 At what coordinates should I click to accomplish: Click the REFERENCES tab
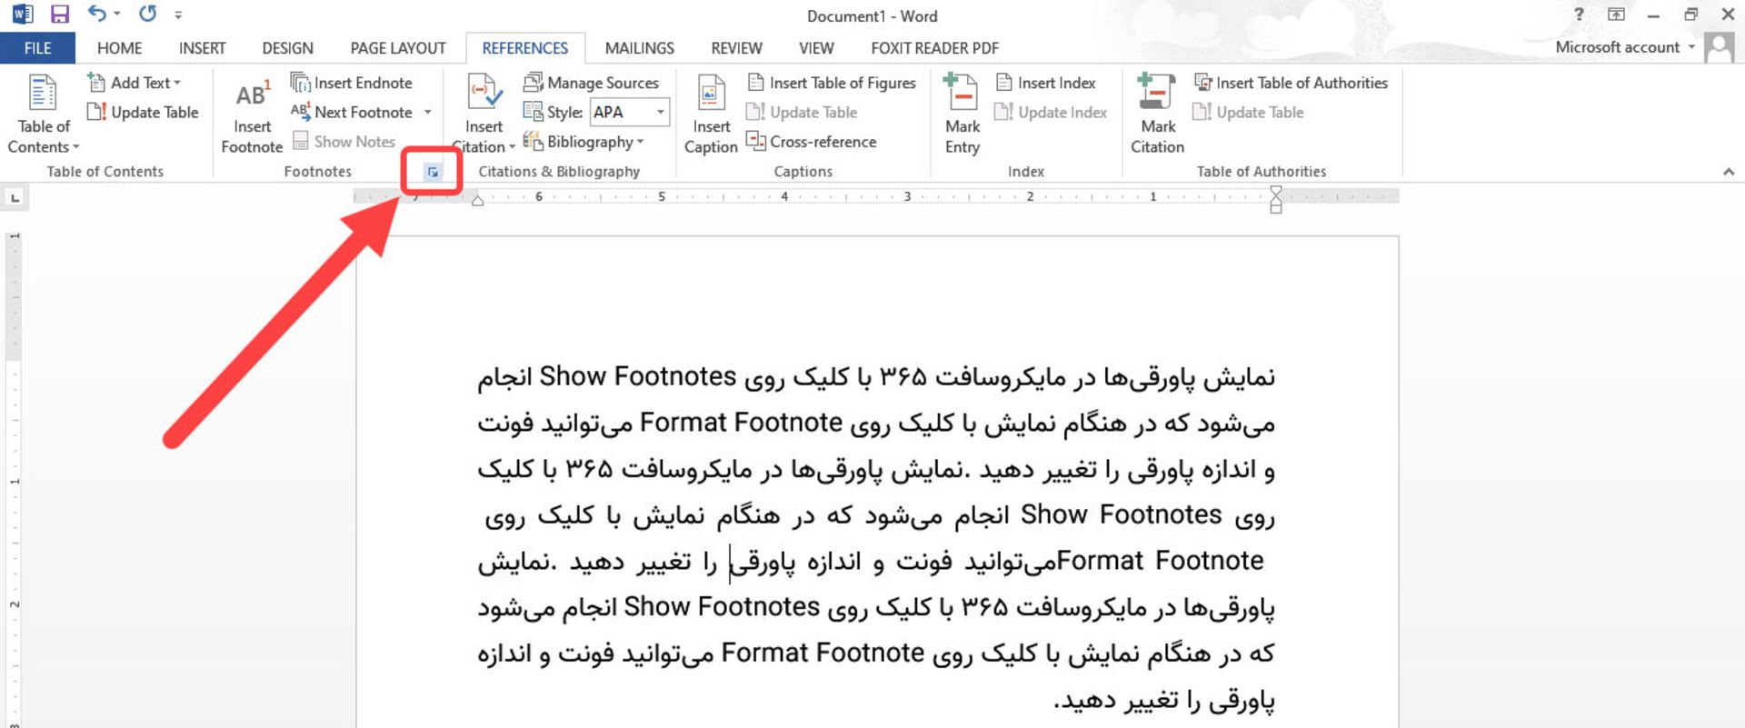pos(525,48)
